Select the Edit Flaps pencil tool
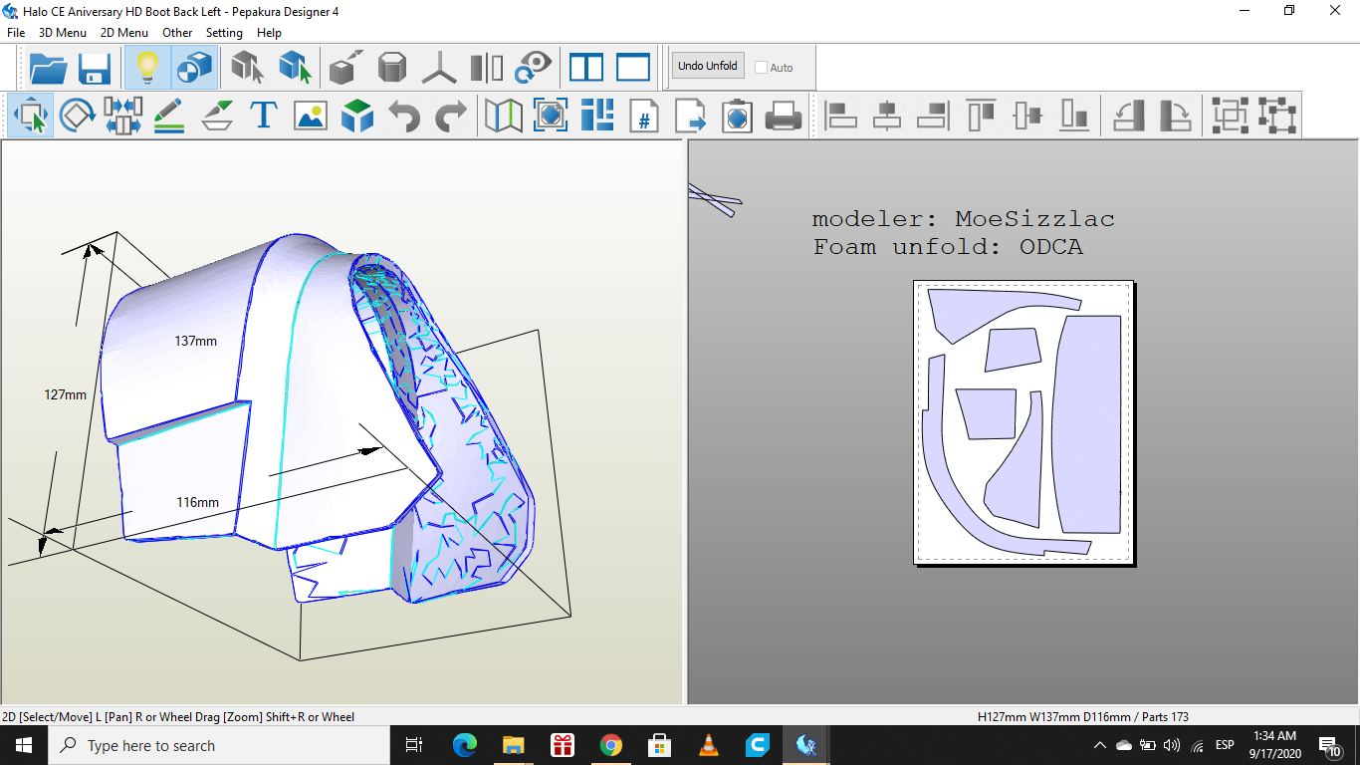This screenshot has width=1360, height=765. pos(169,116)
